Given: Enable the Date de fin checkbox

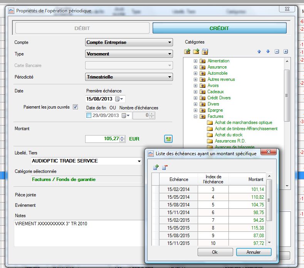Looking at the screenshot, I should coord(89,115).
